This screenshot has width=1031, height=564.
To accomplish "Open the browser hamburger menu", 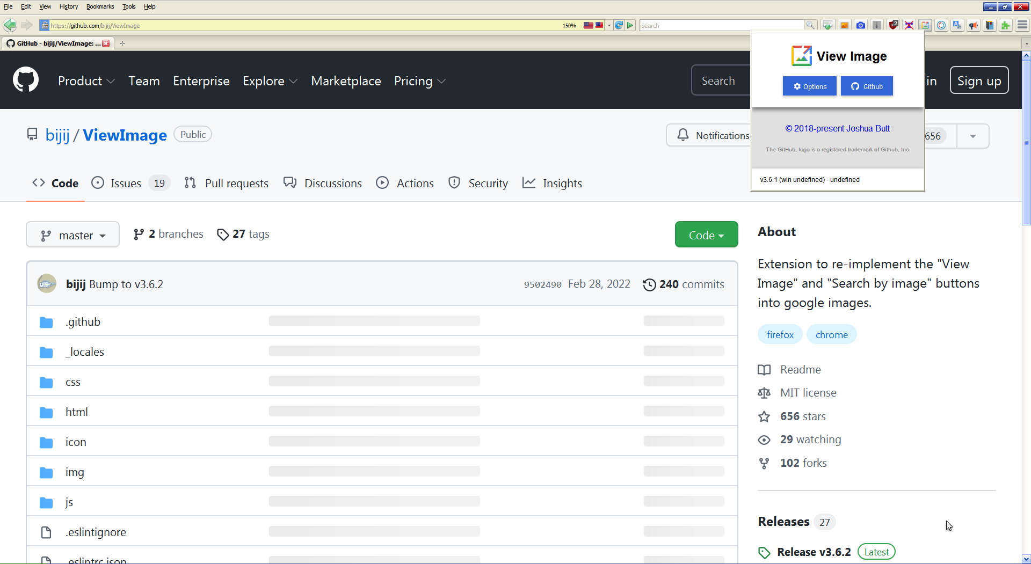I will click(x=1022, y=25).
